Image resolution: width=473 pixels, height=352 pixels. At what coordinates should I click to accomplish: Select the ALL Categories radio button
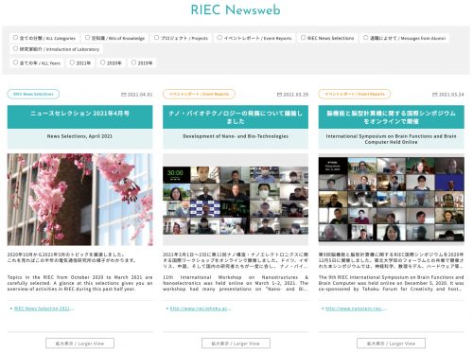(15, 38)
